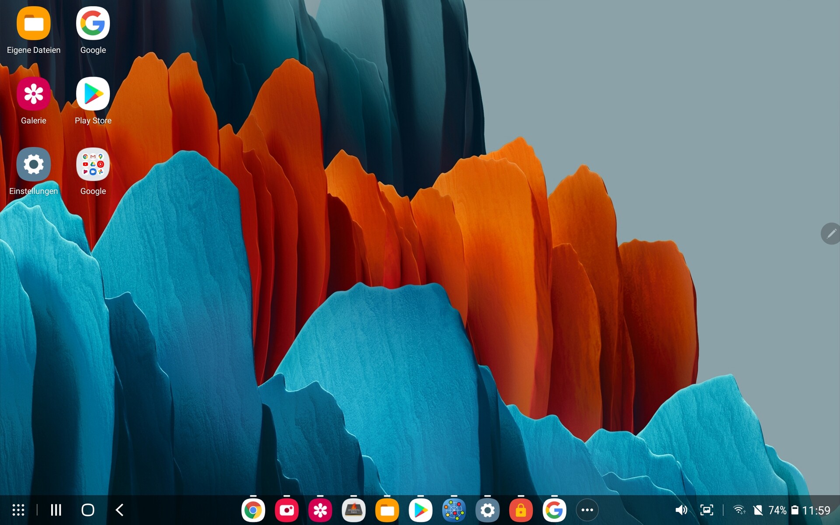The height and width of the screenshot is (525, 840).
Task: Open Play Store from the desktop
Action: (93, 94)
